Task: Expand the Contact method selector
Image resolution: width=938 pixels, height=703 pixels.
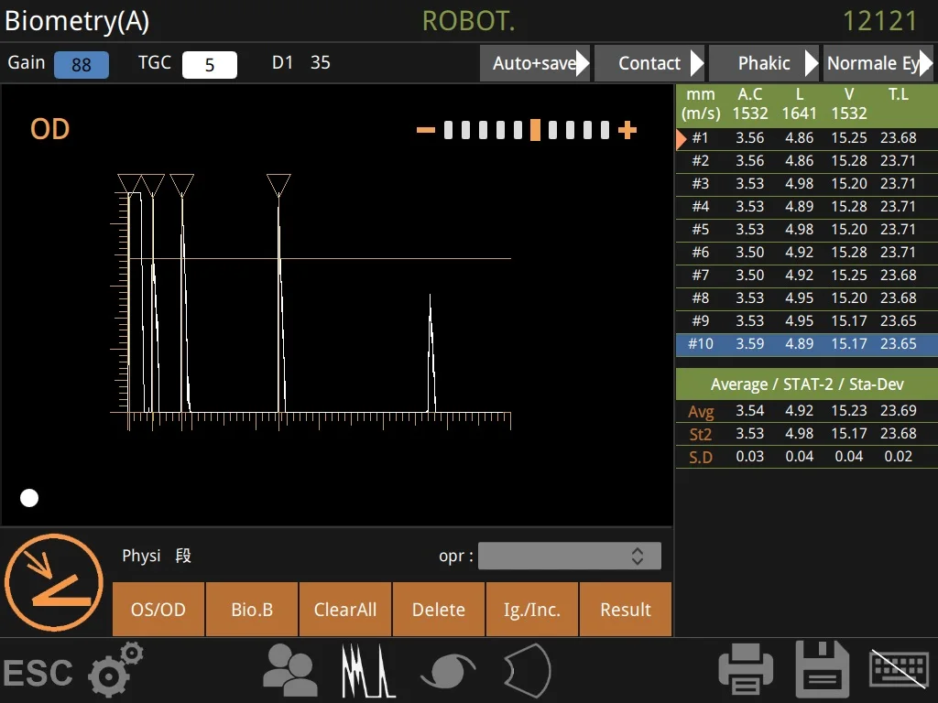Action: (650, 63)
